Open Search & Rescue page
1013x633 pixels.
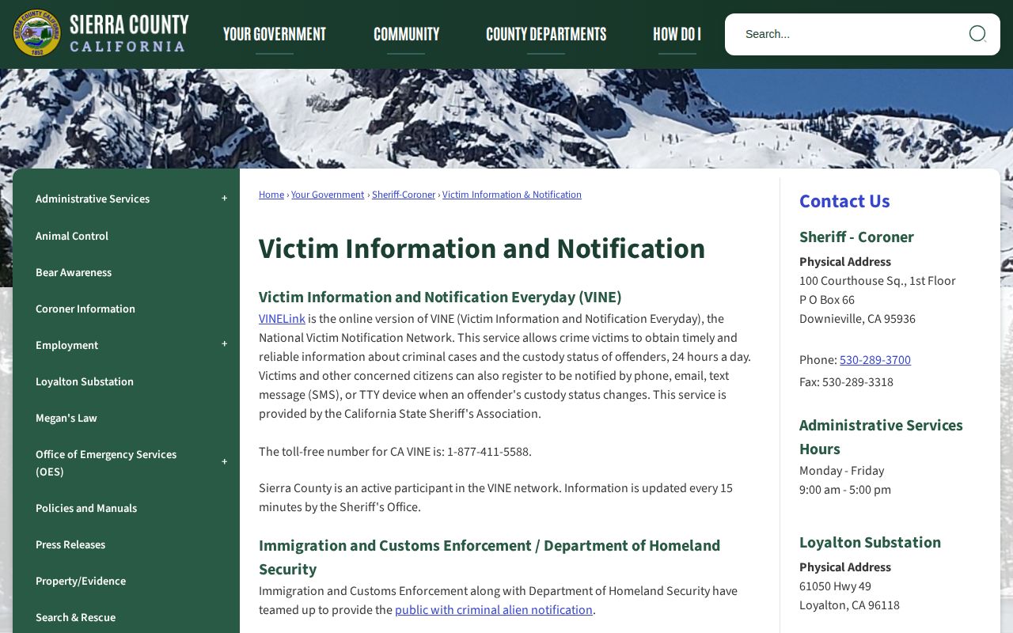[x=76, y=617]
